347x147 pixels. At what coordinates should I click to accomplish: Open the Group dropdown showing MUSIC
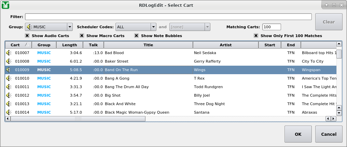(48, 27)
